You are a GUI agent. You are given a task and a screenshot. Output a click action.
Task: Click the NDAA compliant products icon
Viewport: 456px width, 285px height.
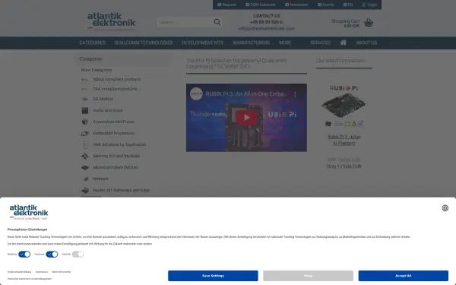tap(84, 79)
